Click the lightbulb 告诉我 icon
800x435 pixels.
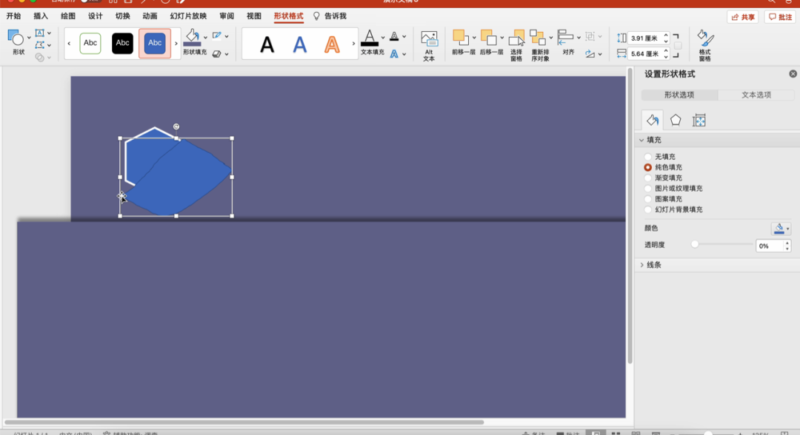pyautogui.click(x=316, y=16)
